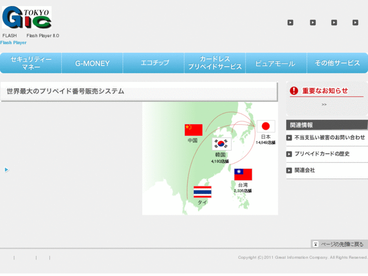The image size is (368, 276).
Task: Click the red exclamation notice icon
Action: pos(294,91)
